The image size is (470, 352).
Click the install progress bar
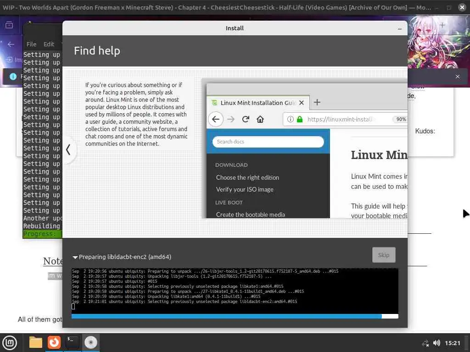click(x=235, y=316)
